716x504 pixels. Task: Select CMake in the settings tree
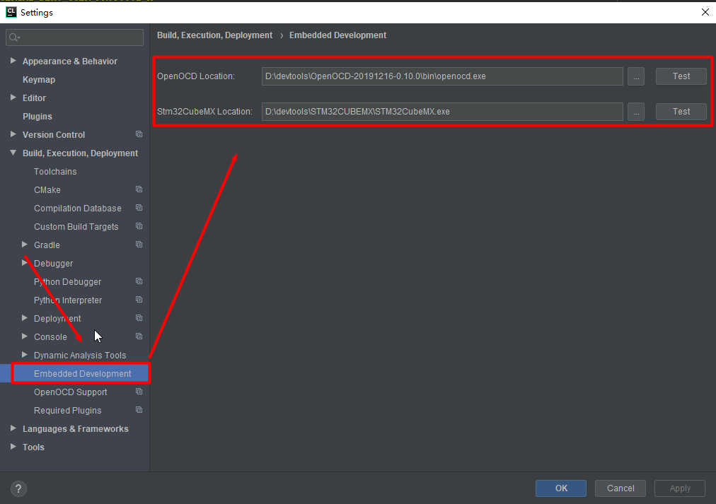click(x=47, y=189)
